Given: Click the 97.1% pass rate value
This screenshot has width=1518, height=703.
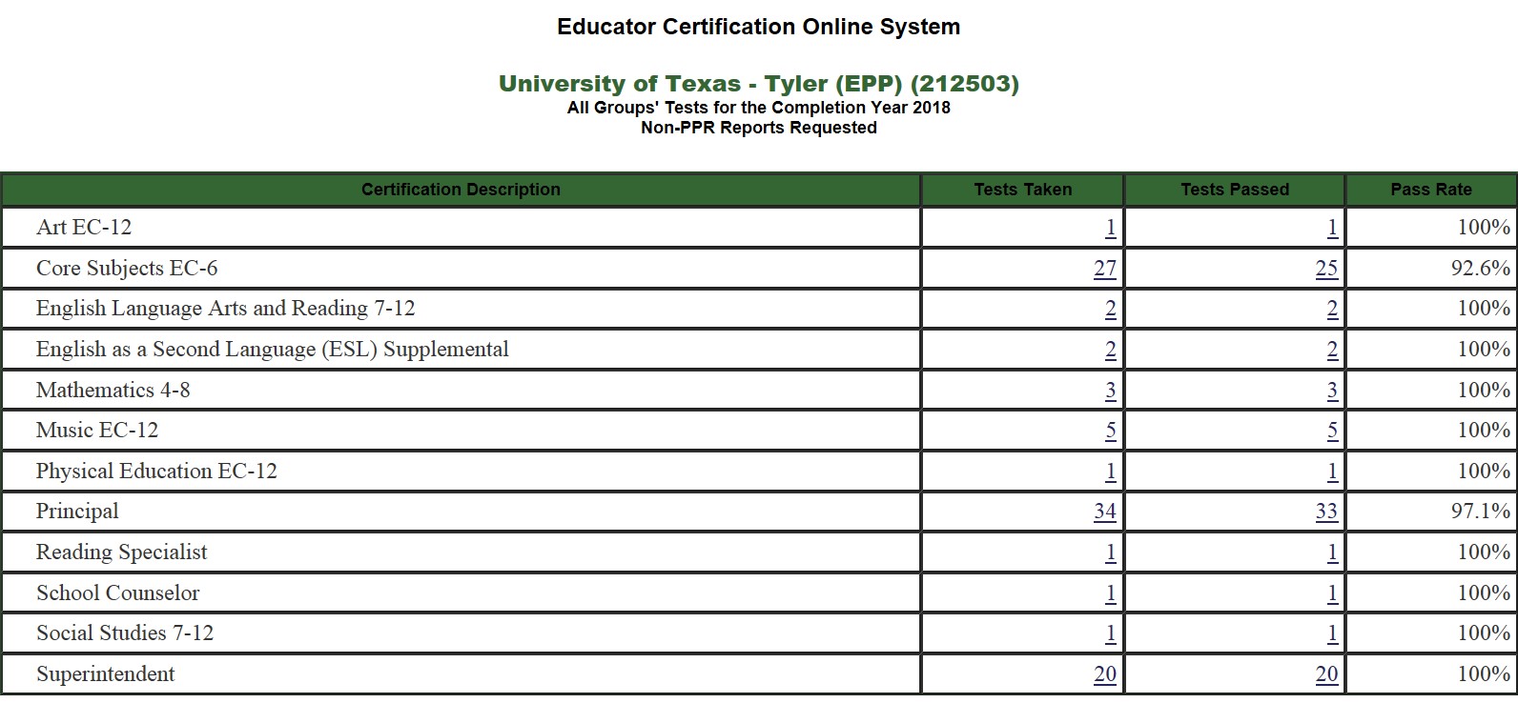Looking at the screenshot, I should 1481,512.
